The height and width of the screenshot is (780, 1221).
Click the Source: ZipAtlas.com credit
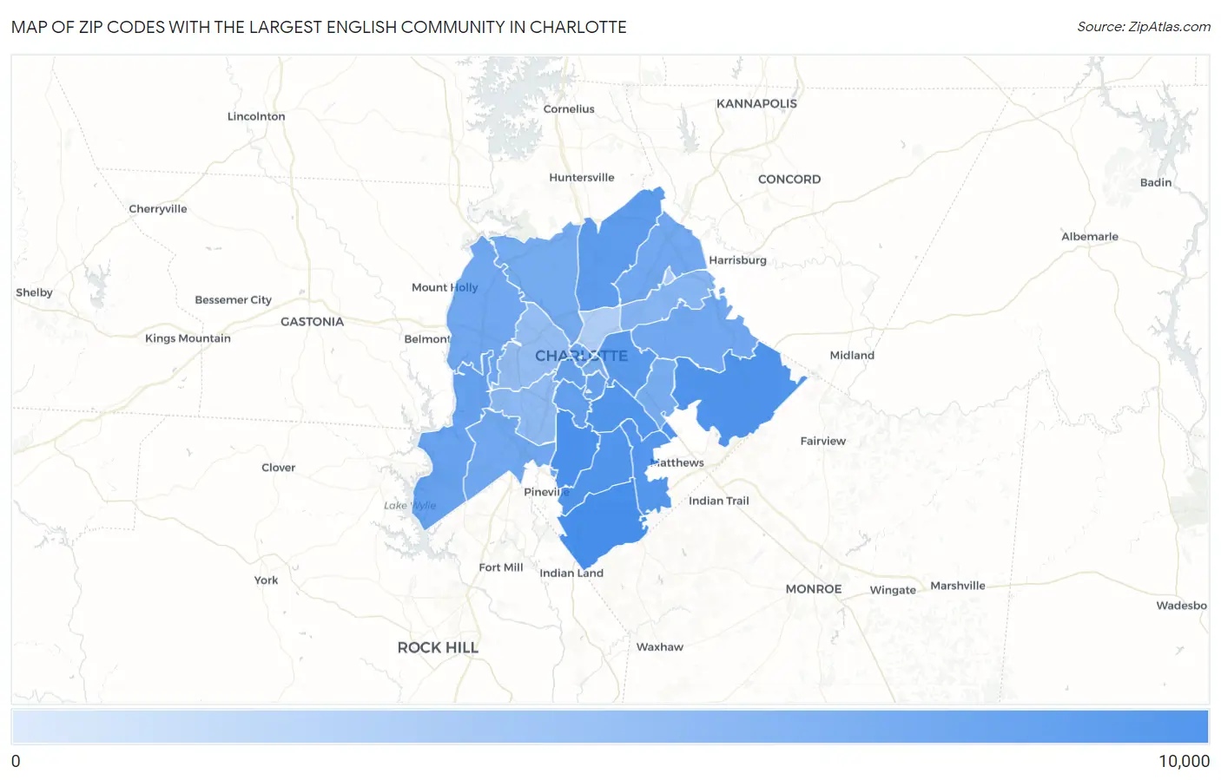[1144, 27]
